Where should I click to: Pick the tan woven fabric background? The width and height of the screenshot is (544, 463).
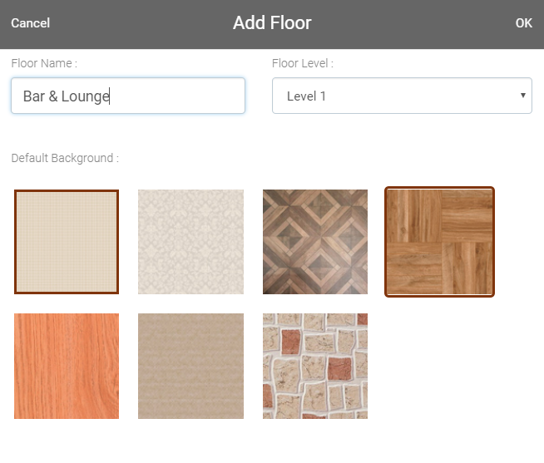190,366
